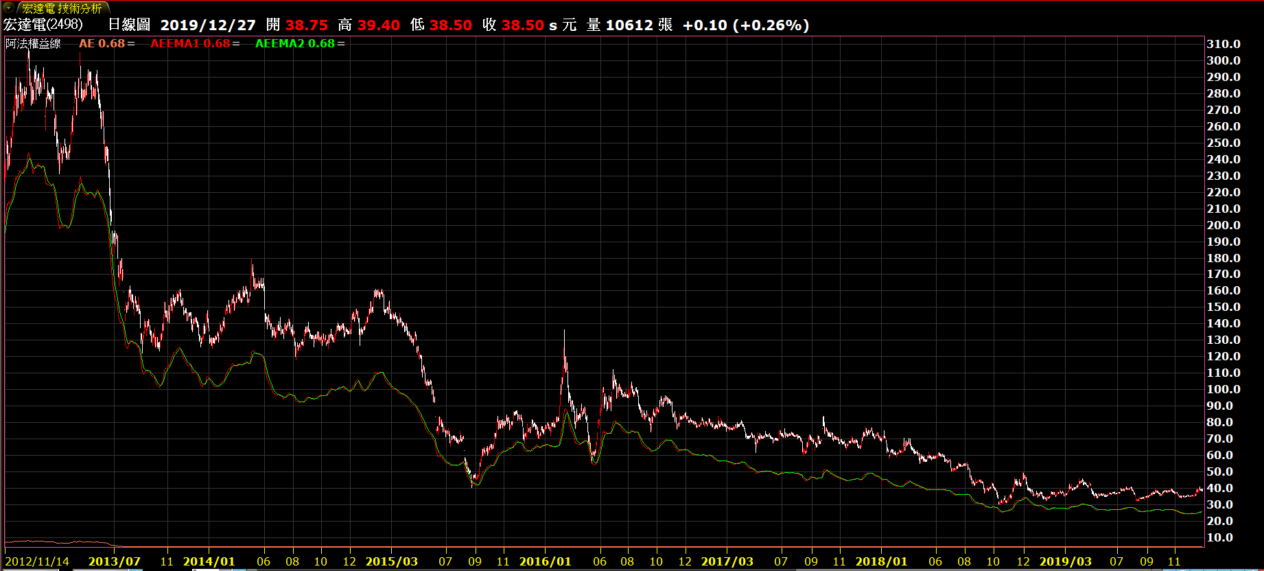Click the opening price 38.75
This screenshot has height=571, width=1264.
pyautogui.click(x=307, y=25)
